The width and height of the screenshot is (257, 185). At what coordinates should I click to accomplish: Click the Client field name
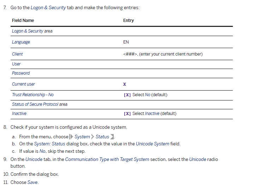click(x=17, y=54)
